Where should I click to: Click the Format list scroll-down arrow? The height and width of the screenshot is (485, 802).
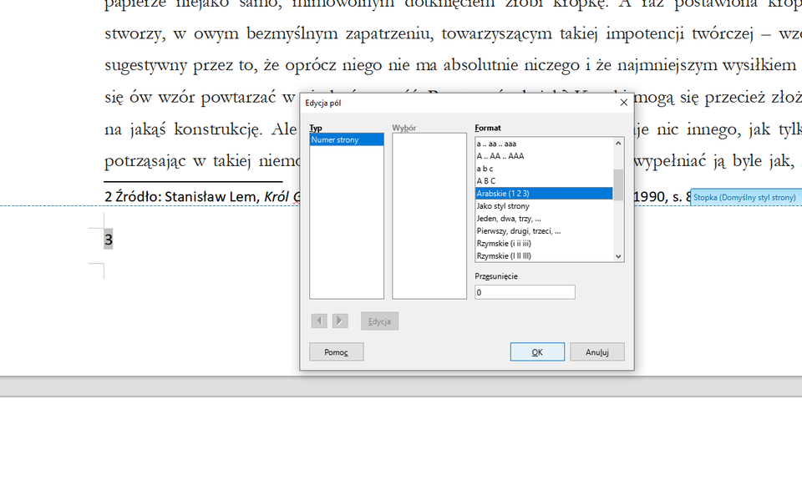point(618,256)
